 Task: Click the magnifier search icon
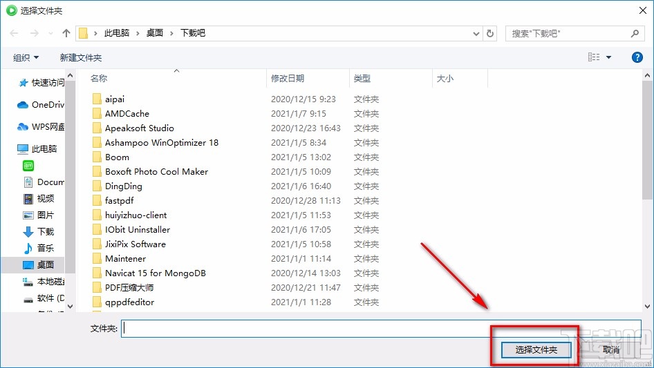click(635, 34)
